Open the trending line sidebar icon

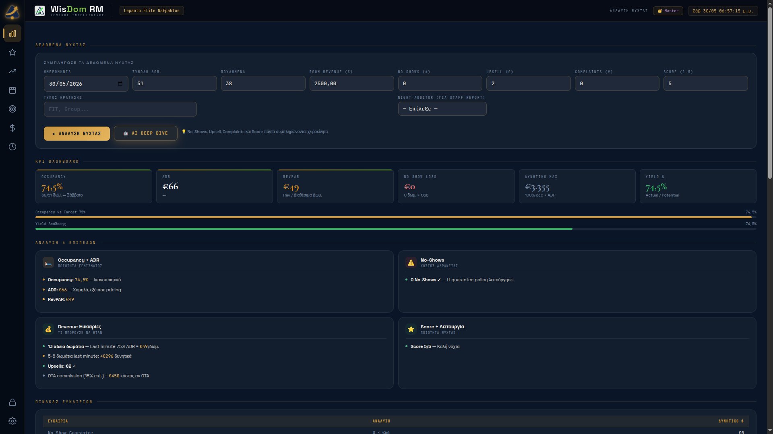(12, 71)
